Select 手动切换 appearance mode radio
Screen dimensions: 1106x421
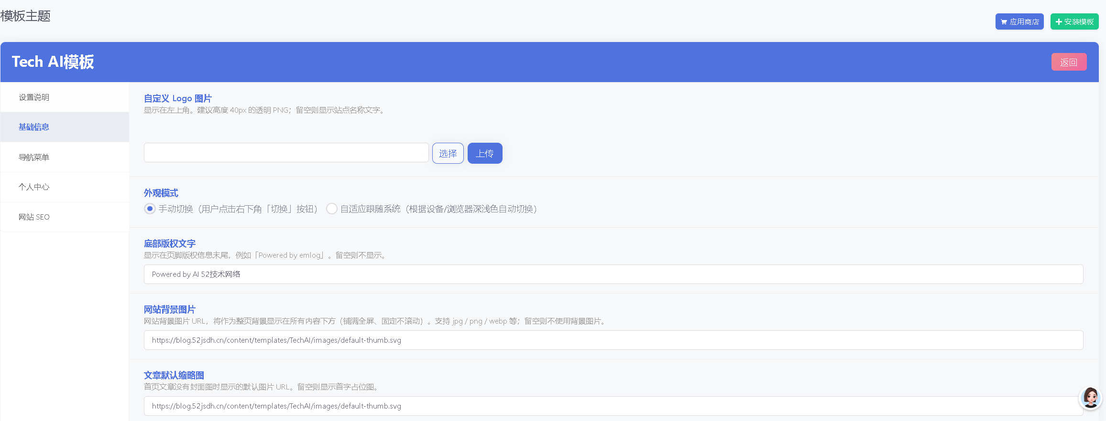150,209
